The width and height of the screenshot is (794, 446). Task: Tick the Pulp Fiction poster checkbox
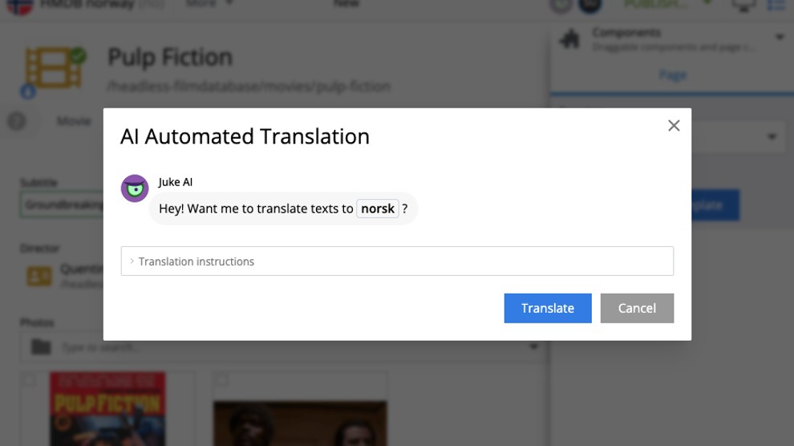point(30,379)
